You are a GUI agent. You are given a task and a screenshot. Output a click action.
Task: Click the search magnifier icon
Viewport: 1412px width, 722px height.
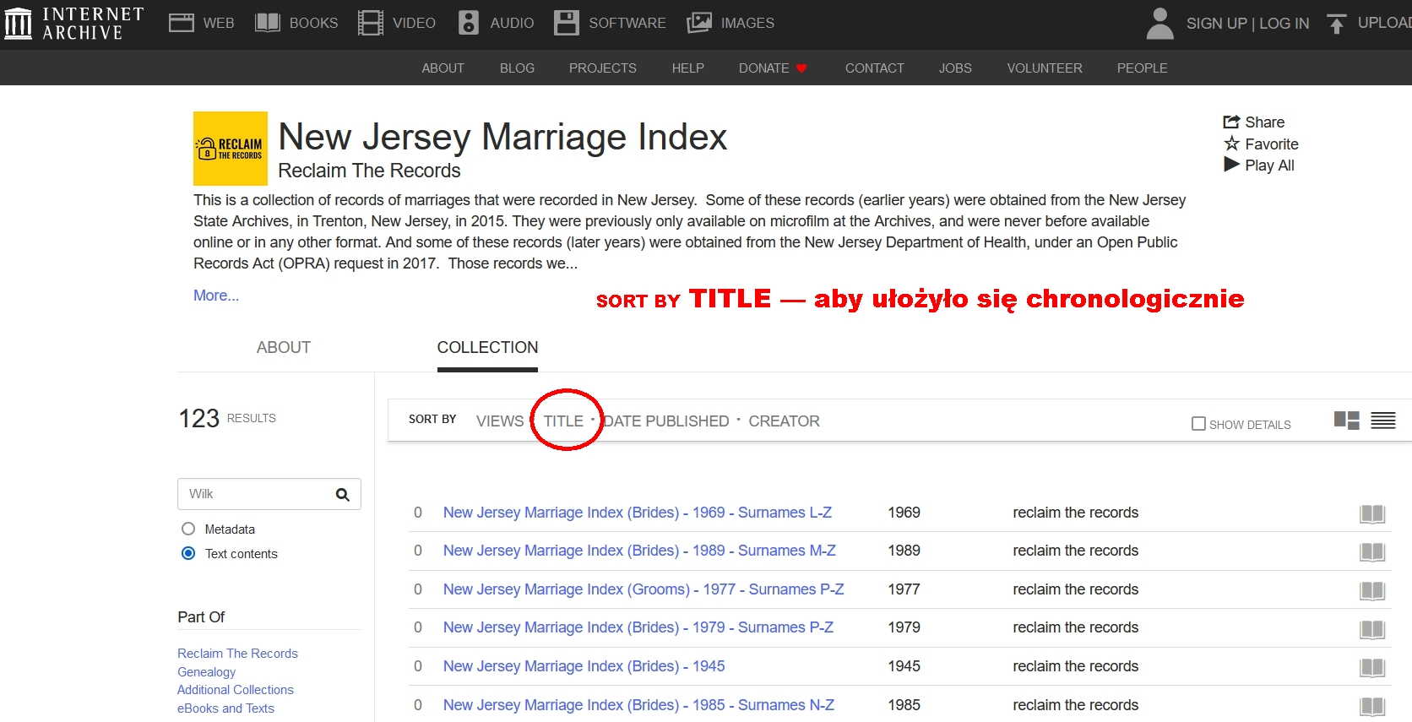(x=342, y=495)
